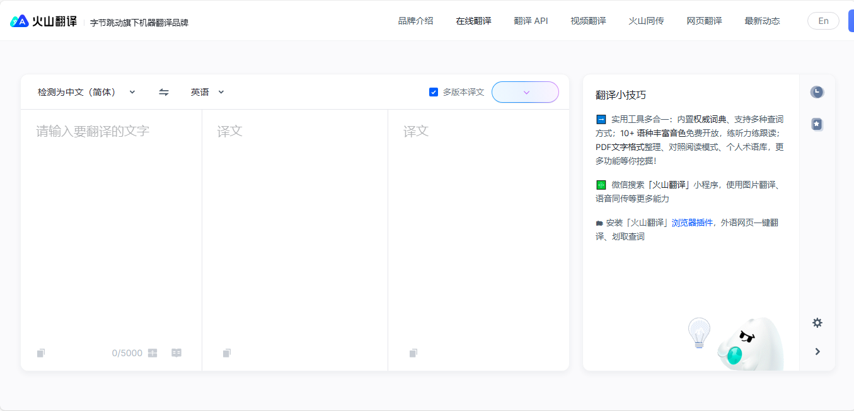The width and height of the screenshot is (854, 411).
Task: Click the 微信搜索「火山翻译」小程序 tip
Action: (689, 192)
